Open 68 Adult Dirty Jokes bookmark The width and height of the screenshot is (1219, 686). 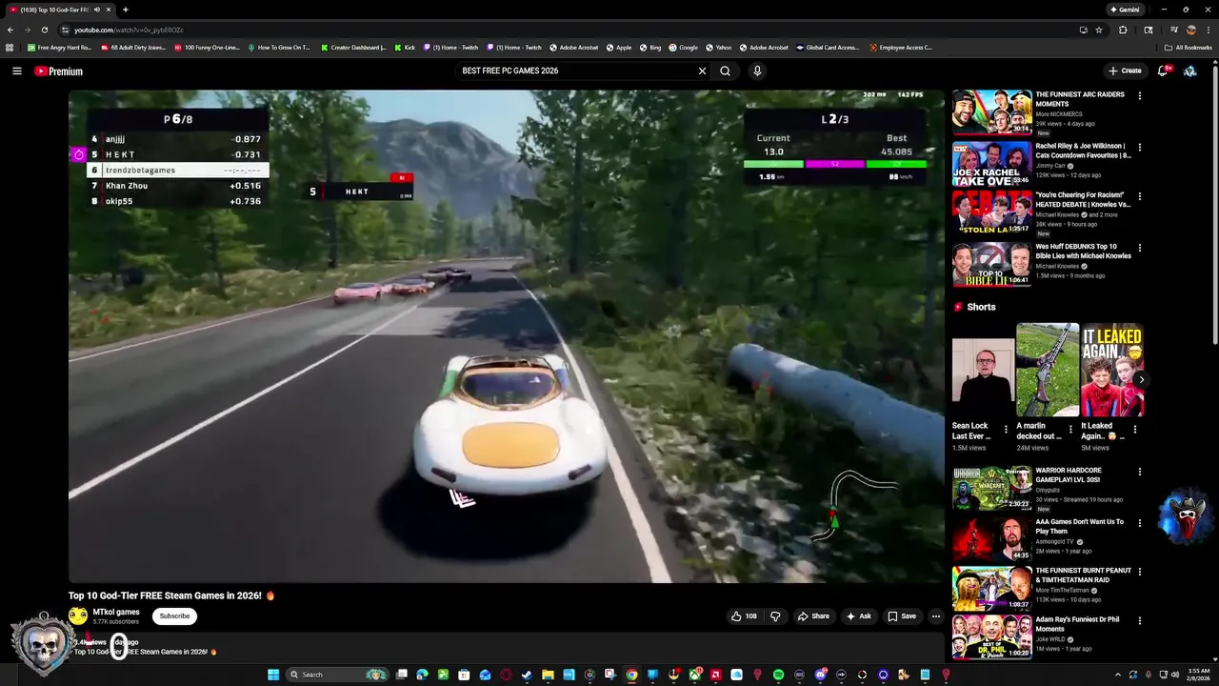click(133, 47)
